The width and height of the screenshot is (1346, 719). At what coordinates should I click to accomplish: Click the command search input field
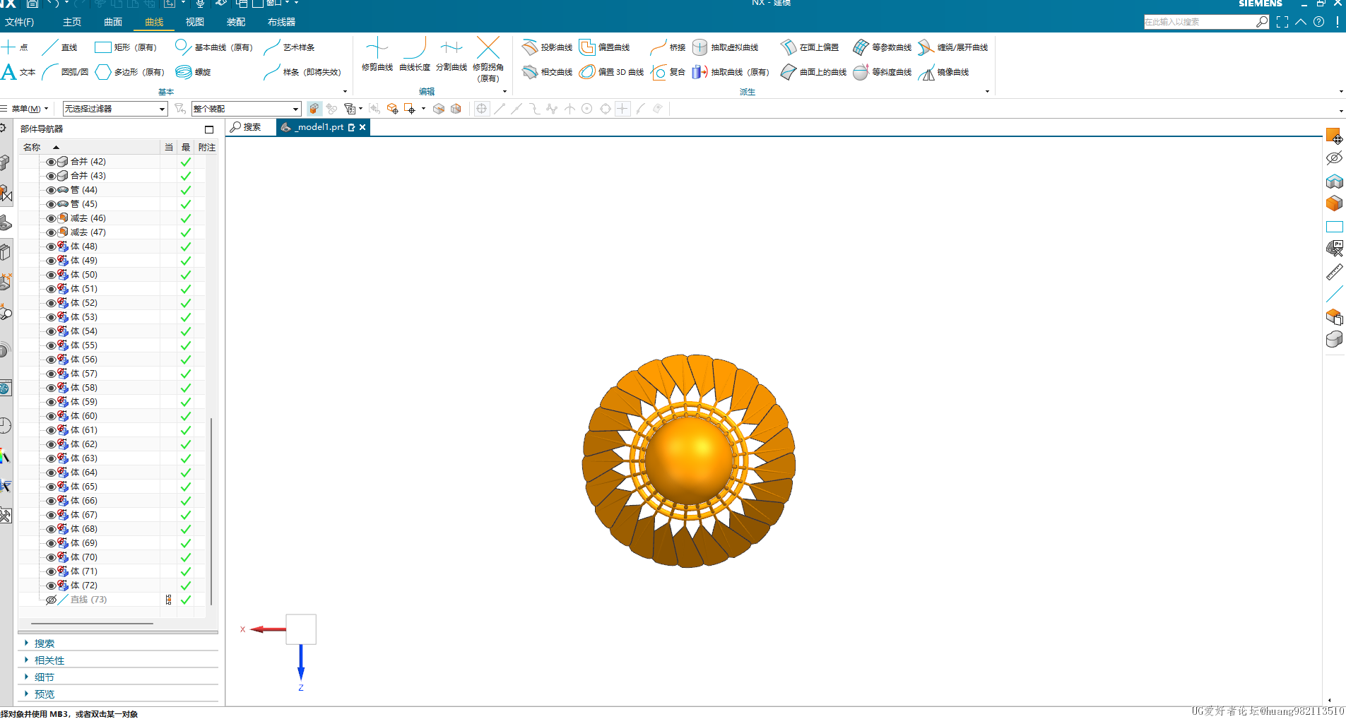click(1199, 22)
